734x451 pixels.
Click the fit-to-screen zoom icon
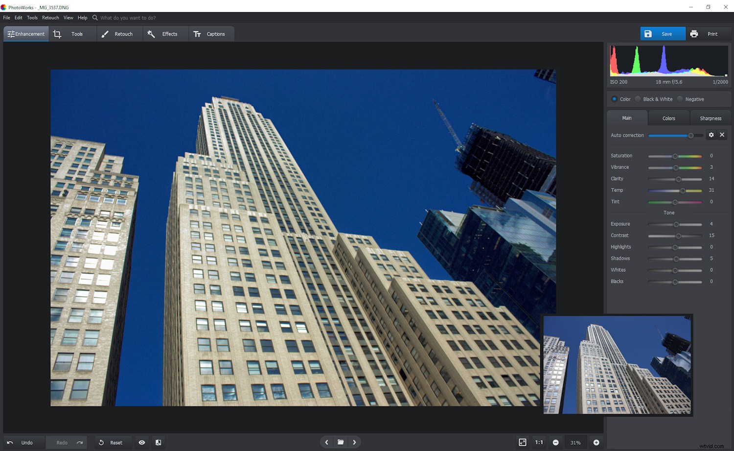point(523,442)
